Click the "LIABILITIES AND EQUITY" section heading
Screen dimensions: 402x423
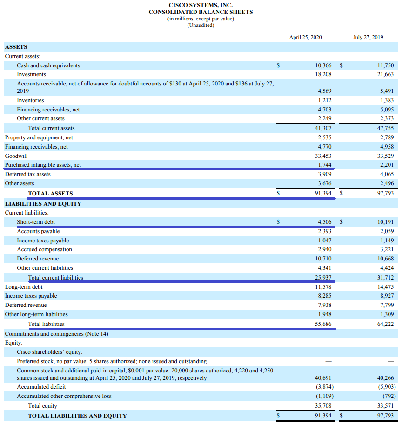coord(43,204)
